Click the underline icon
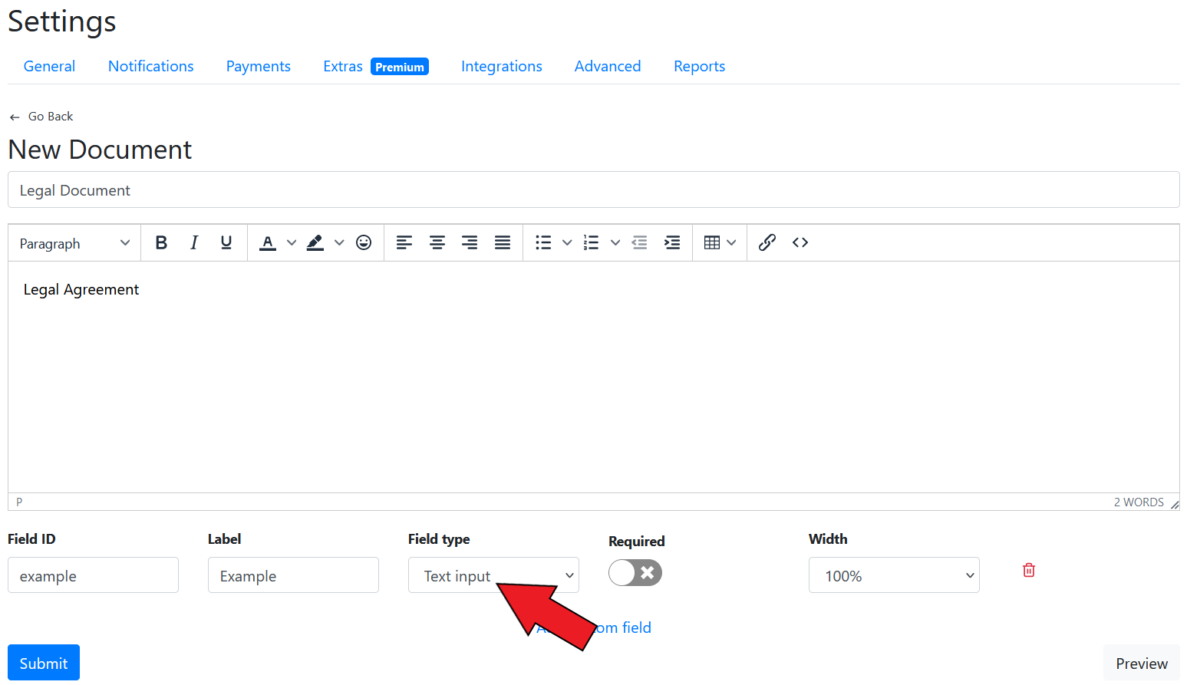Viewport: 1187px width, 685px height. (x=226, y=243)
